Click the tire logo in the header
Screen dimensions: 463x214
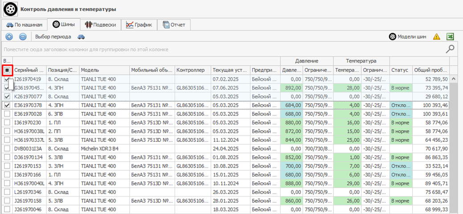point(11,9)
